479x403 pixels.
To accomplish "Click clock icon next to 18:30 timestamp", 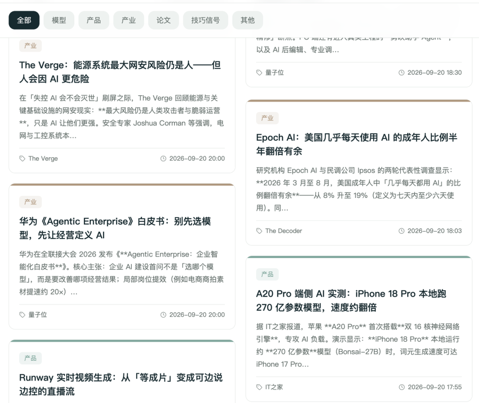I will point(401,72).
